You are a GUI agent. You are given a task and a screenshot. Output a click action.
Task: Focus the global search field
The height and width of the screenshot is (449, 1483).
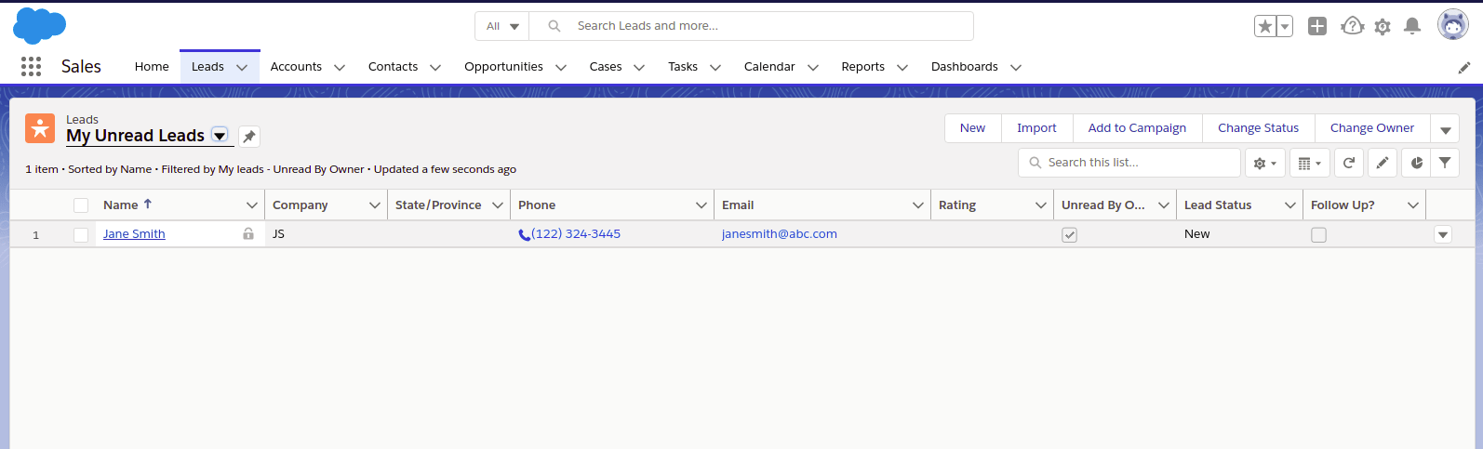coord(752,26)
